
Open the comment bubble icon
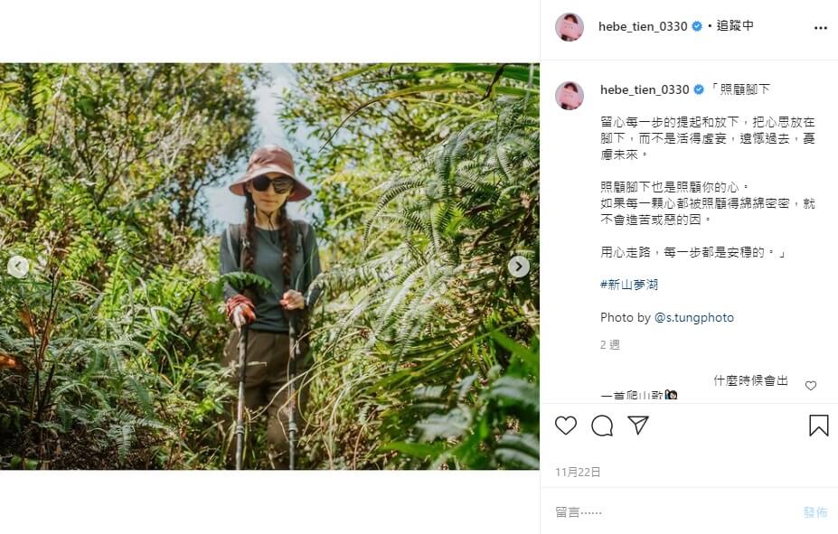pos(602,426)
